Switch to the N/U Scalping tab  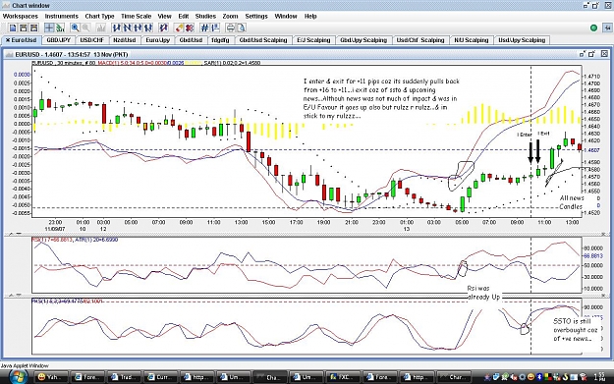coord(472,40)
